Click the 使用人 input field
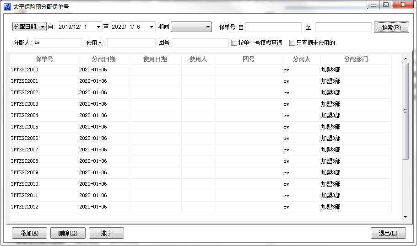Image resolution: width=417 pixels, height=246 pixels. coord(131,43)
